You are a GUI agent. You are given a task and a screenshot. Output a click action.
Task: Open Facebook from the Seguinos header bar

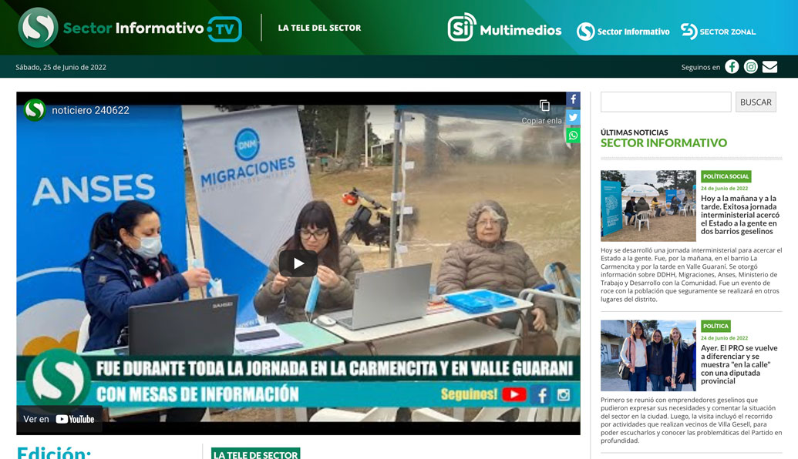click(x=731, y=66)
